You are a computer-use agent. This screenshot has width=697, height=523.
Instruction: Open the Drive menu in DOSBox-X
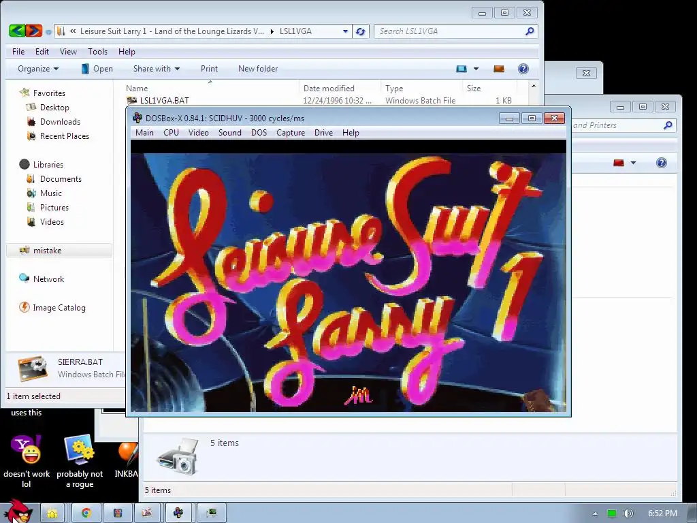323,133
